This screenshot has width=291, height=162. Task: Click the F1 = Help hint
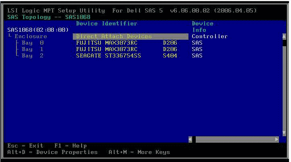pyautogui.click(x=70, y=146)
